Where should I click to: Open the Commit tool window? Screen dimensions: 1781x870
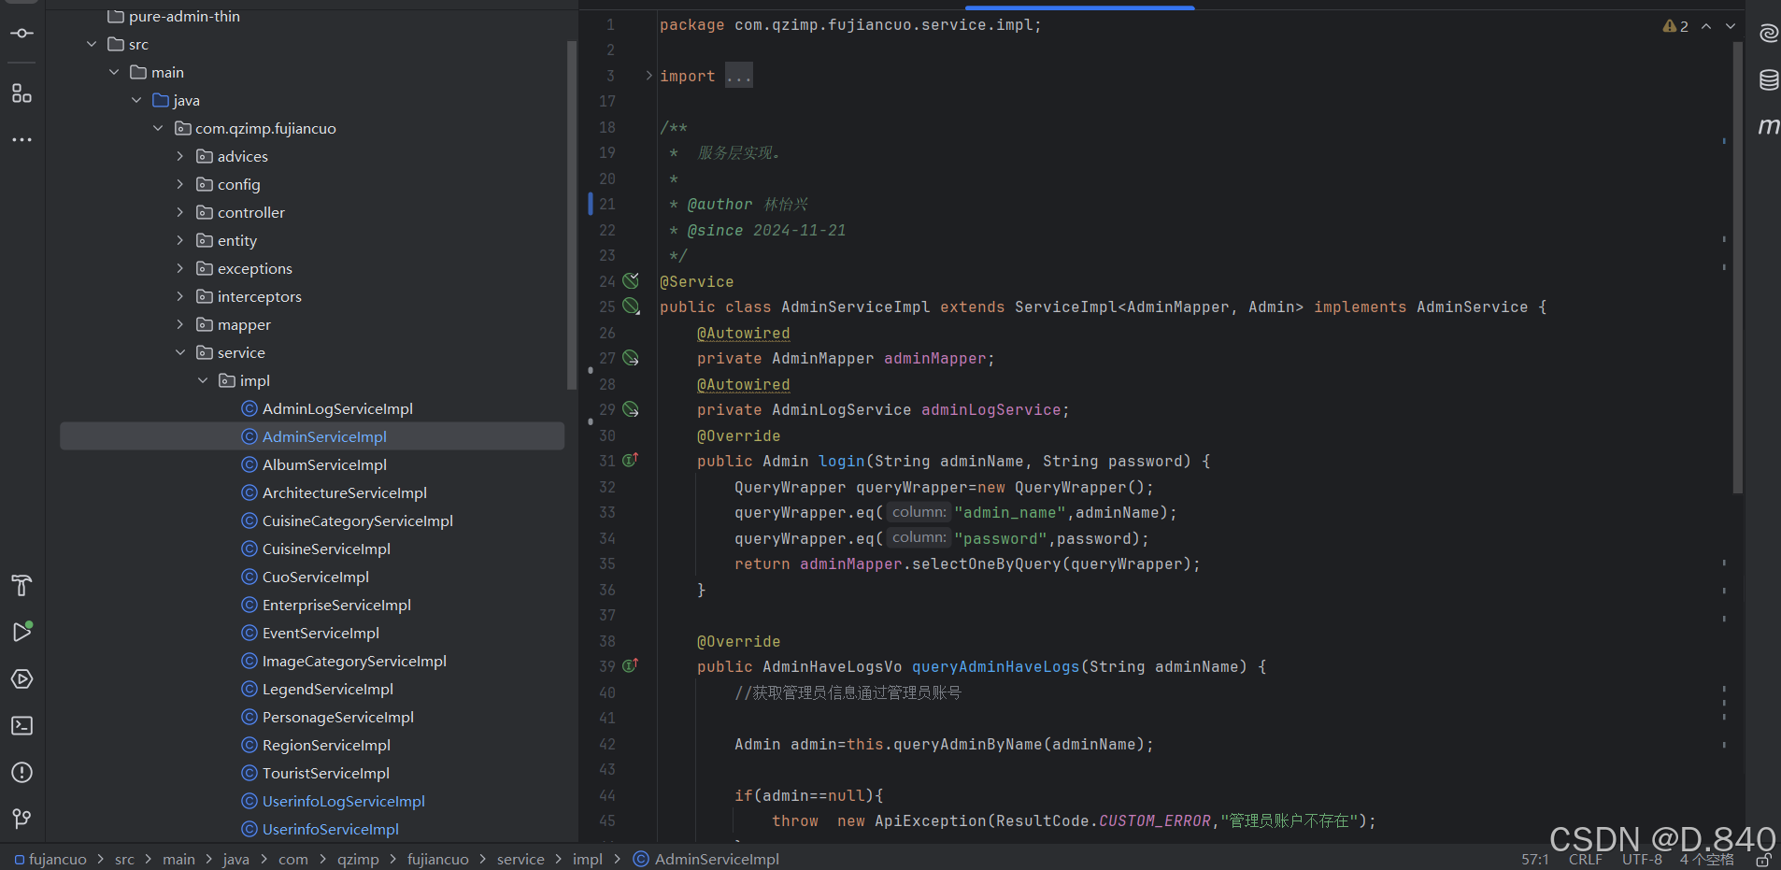(x=22, y=33)
